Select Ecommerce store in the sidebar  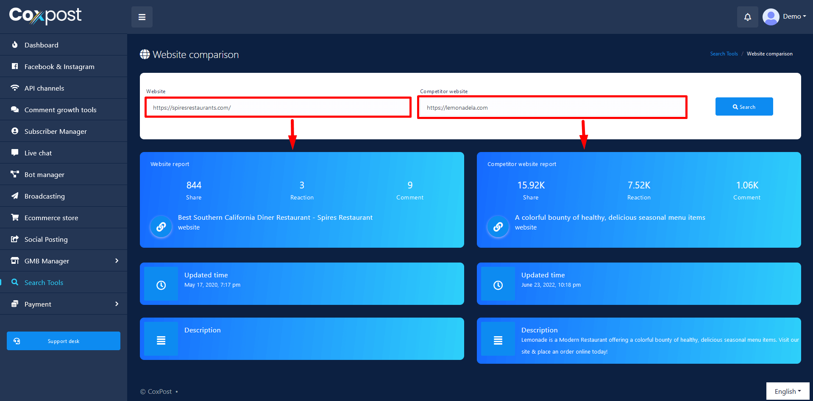pyautogui.click(x=51, y=218)
